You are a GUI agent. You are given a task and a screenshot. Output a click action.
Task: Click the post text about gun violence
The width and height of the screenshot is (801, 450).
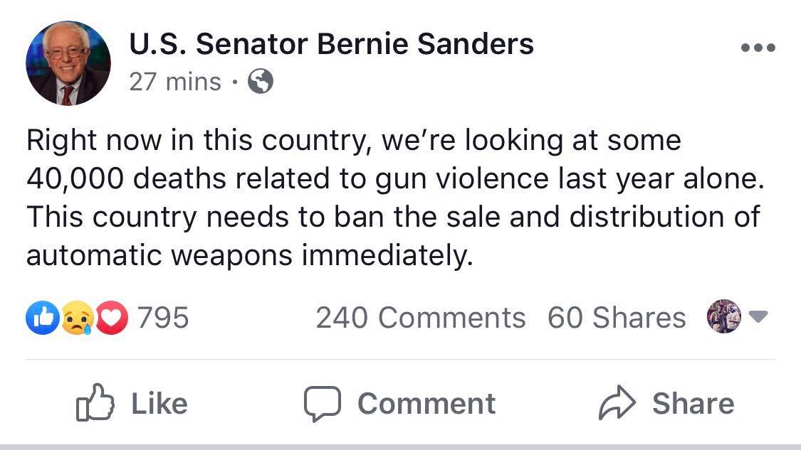click(395, 198)
